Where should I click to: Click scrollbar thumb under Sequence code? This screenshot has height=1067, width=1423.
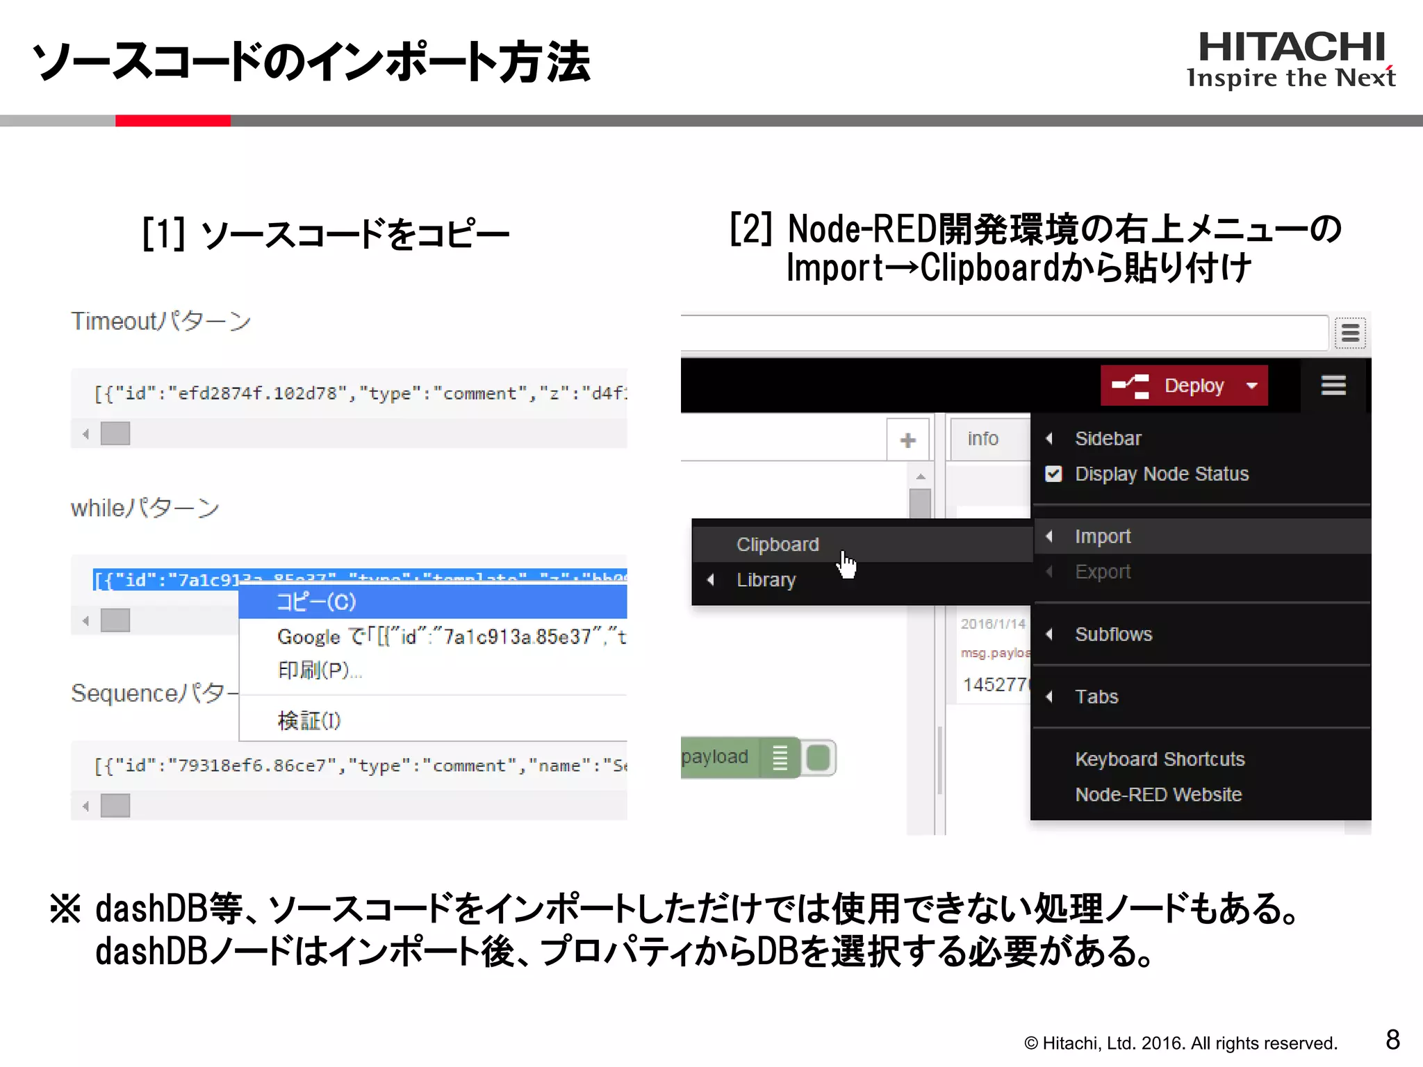(x=115, y=806)
